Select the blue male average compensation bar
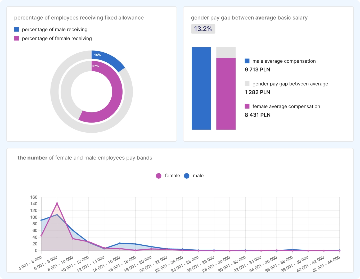 pyautogui.click(x=201, y=88)
